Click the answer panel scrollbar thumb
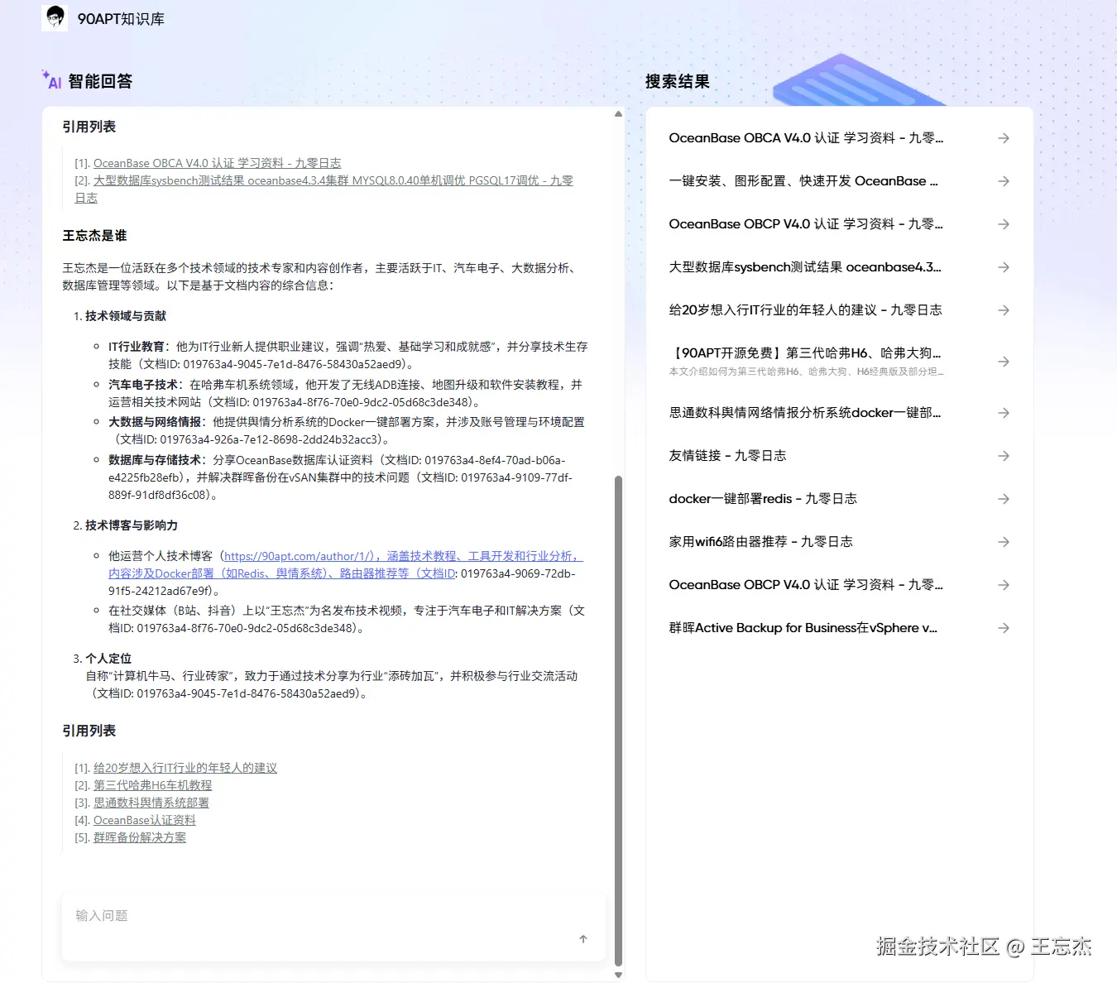The image size is (1117, 983). point(618,720)
